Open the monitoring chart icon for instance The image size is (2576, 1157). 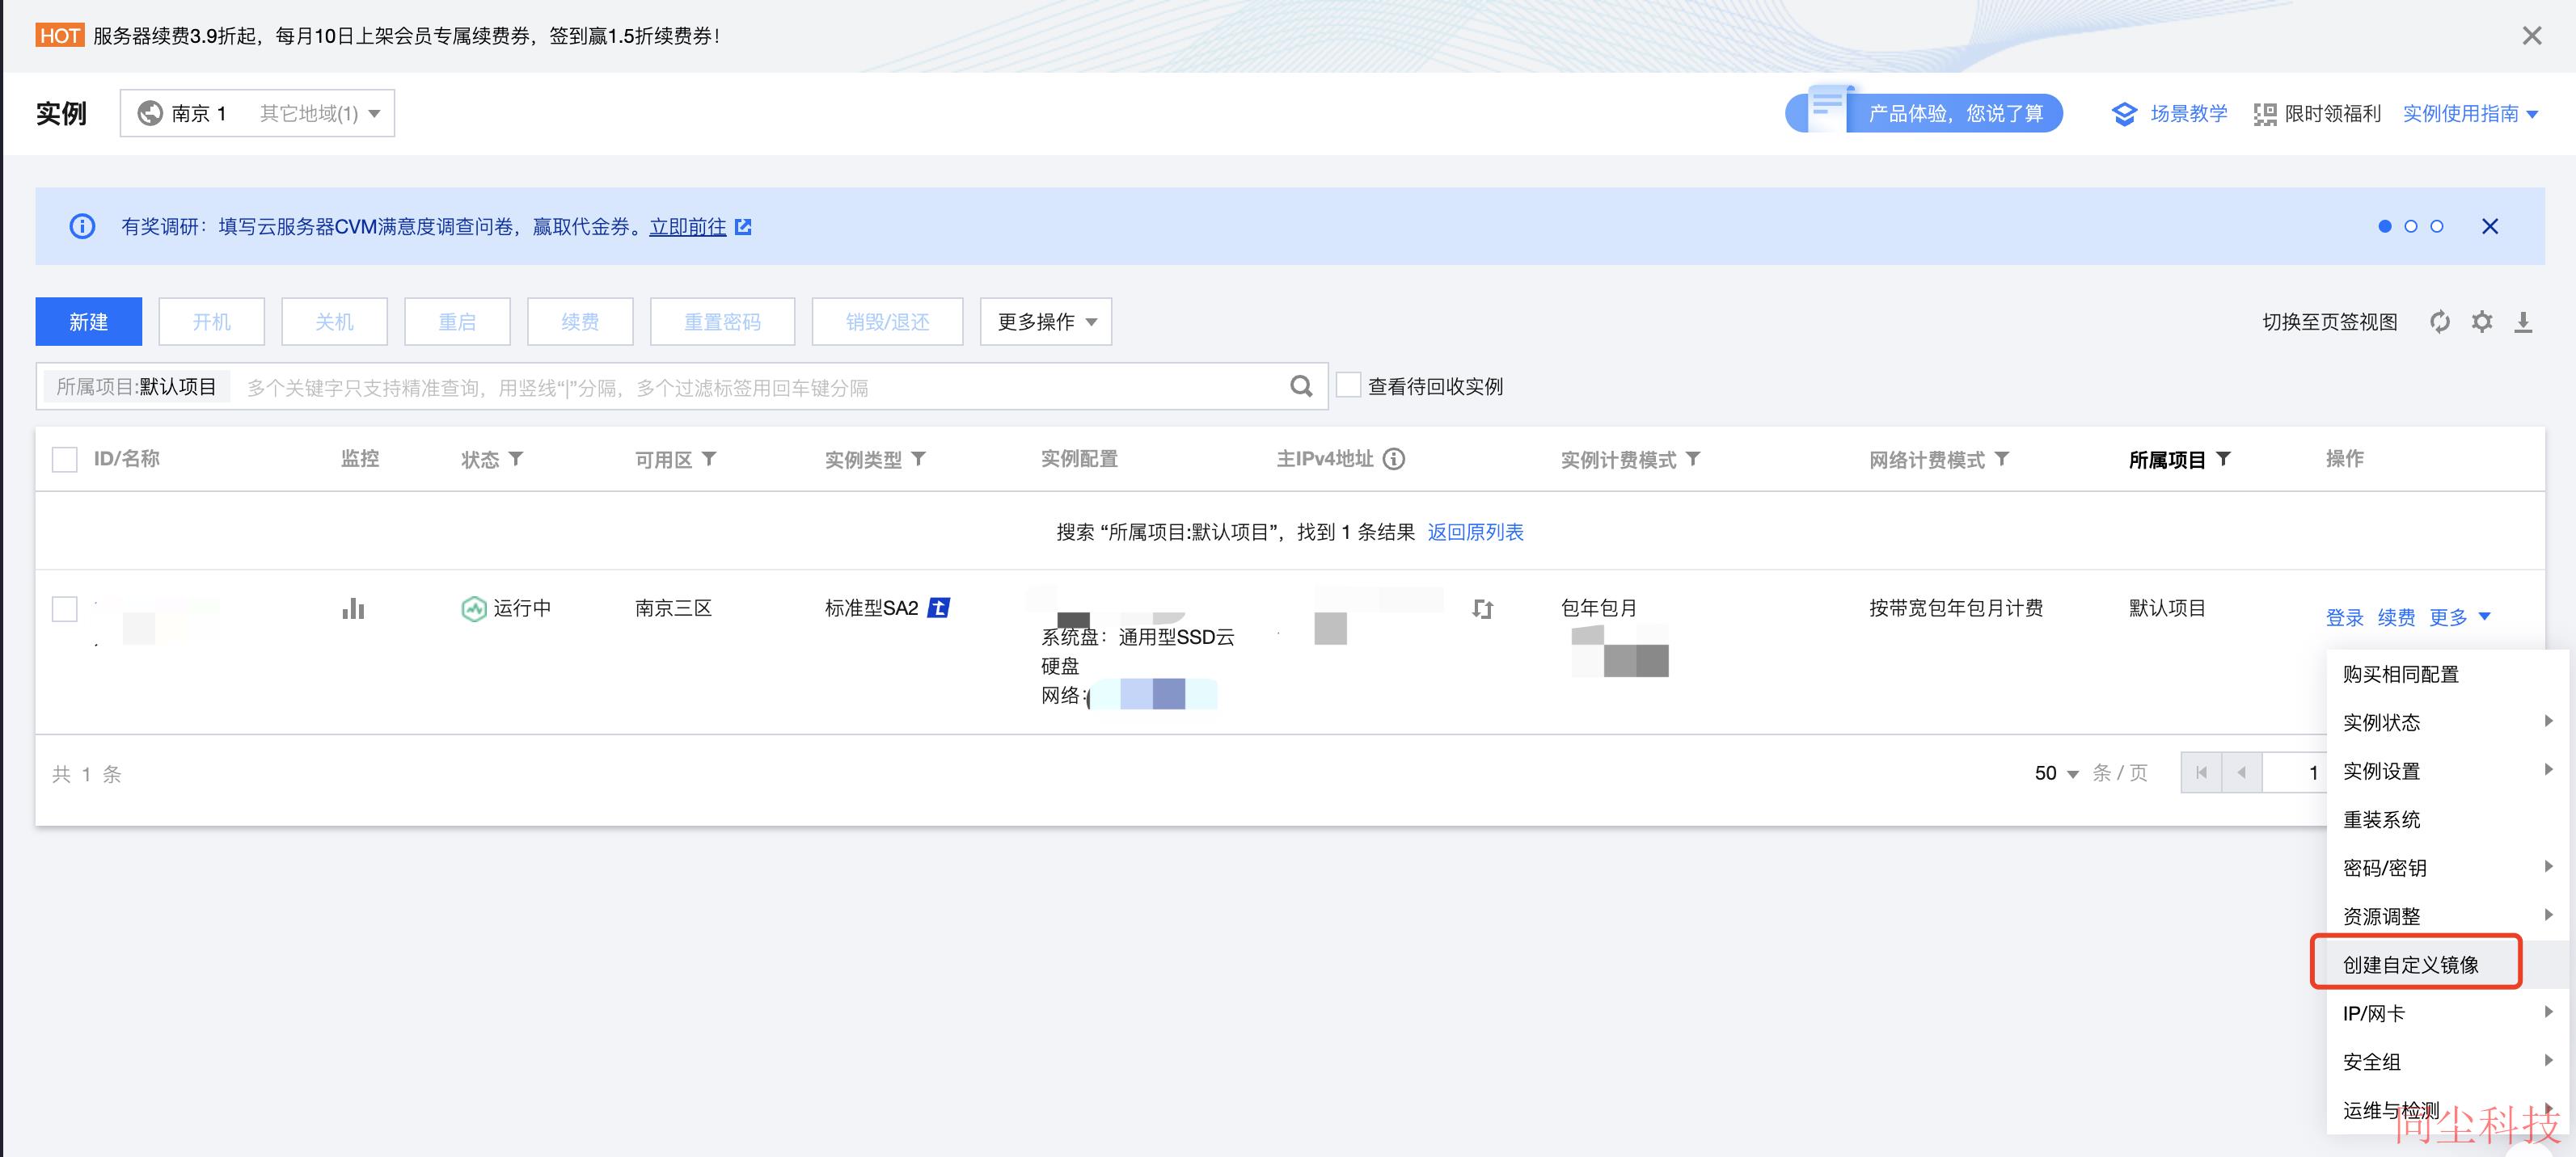point(353,608)
